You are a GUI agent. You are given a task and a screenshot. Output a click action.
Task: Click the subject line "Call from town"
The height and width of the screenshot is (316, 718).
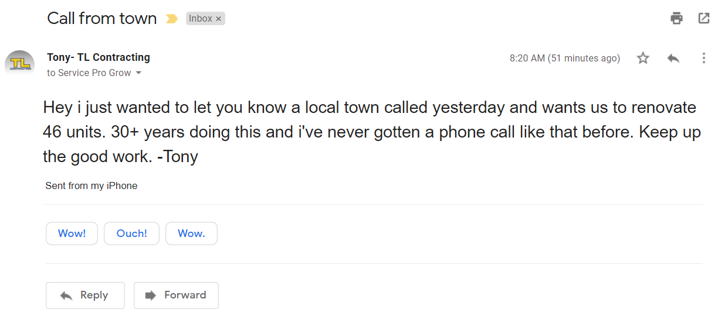click(102, 18)
